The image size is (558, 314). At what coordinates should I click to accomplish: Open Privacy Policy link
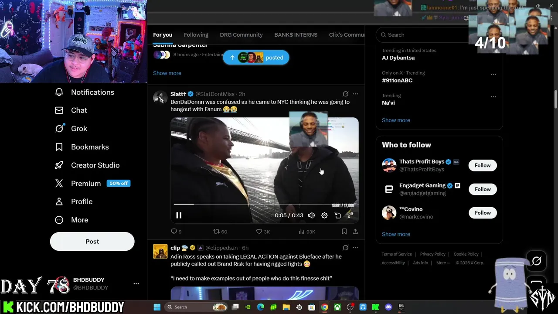pos(432,254)
